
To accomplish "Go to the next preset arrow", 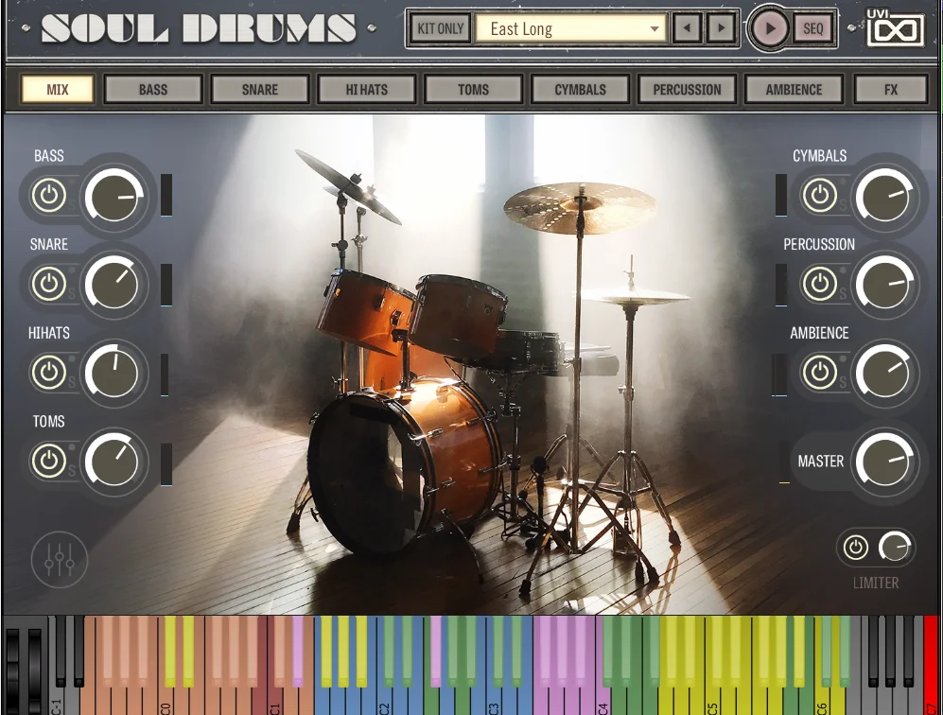I will pyautogui.click(x=721, y=28).
